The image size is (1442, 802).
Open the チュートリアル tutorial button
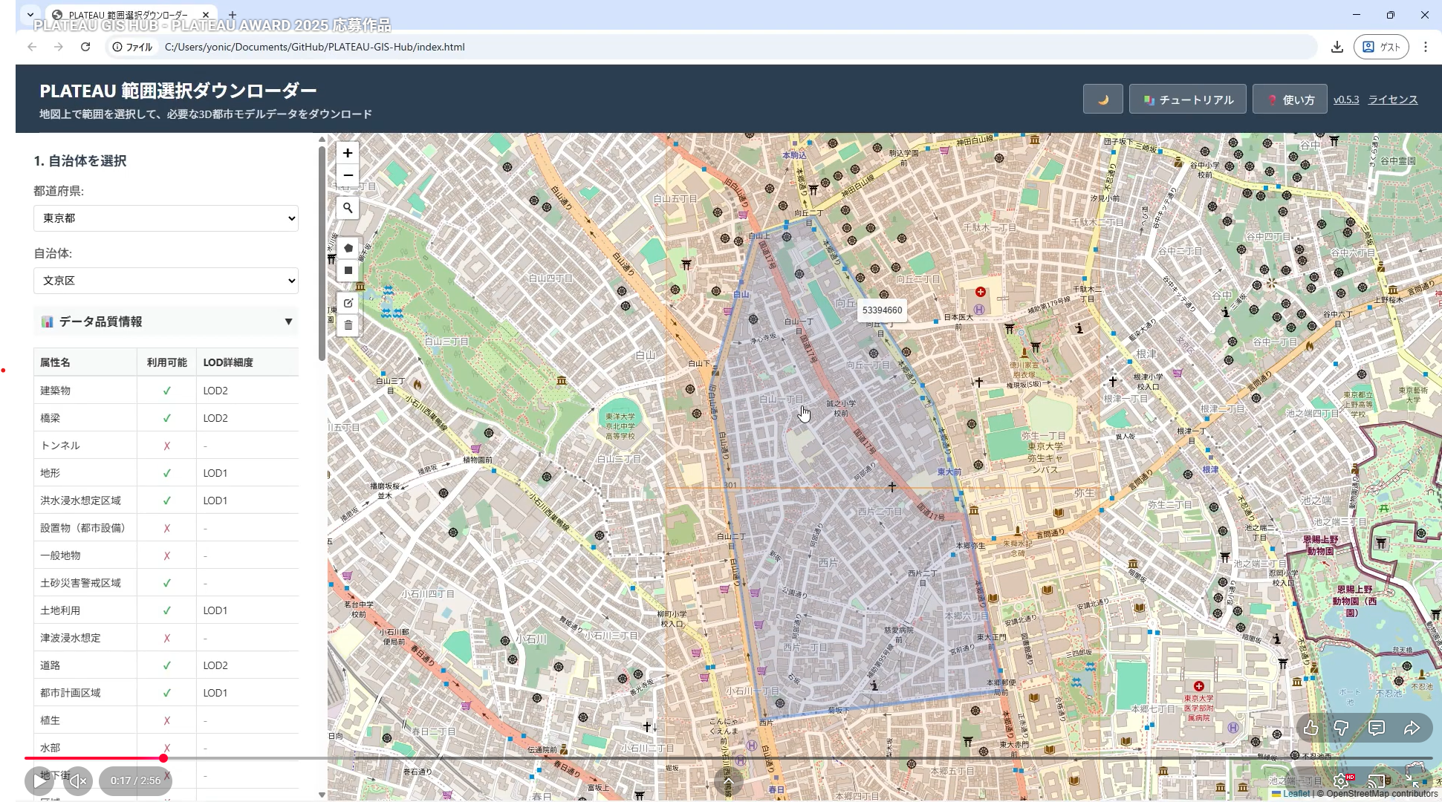1187,100
